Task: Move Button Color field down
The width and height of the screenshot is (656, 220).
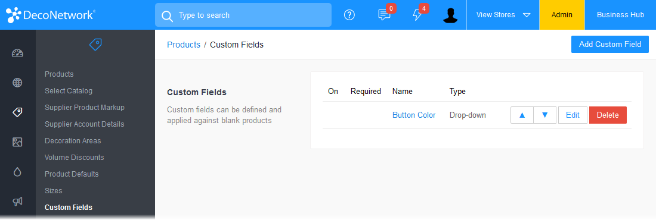Action: point(544,115)
